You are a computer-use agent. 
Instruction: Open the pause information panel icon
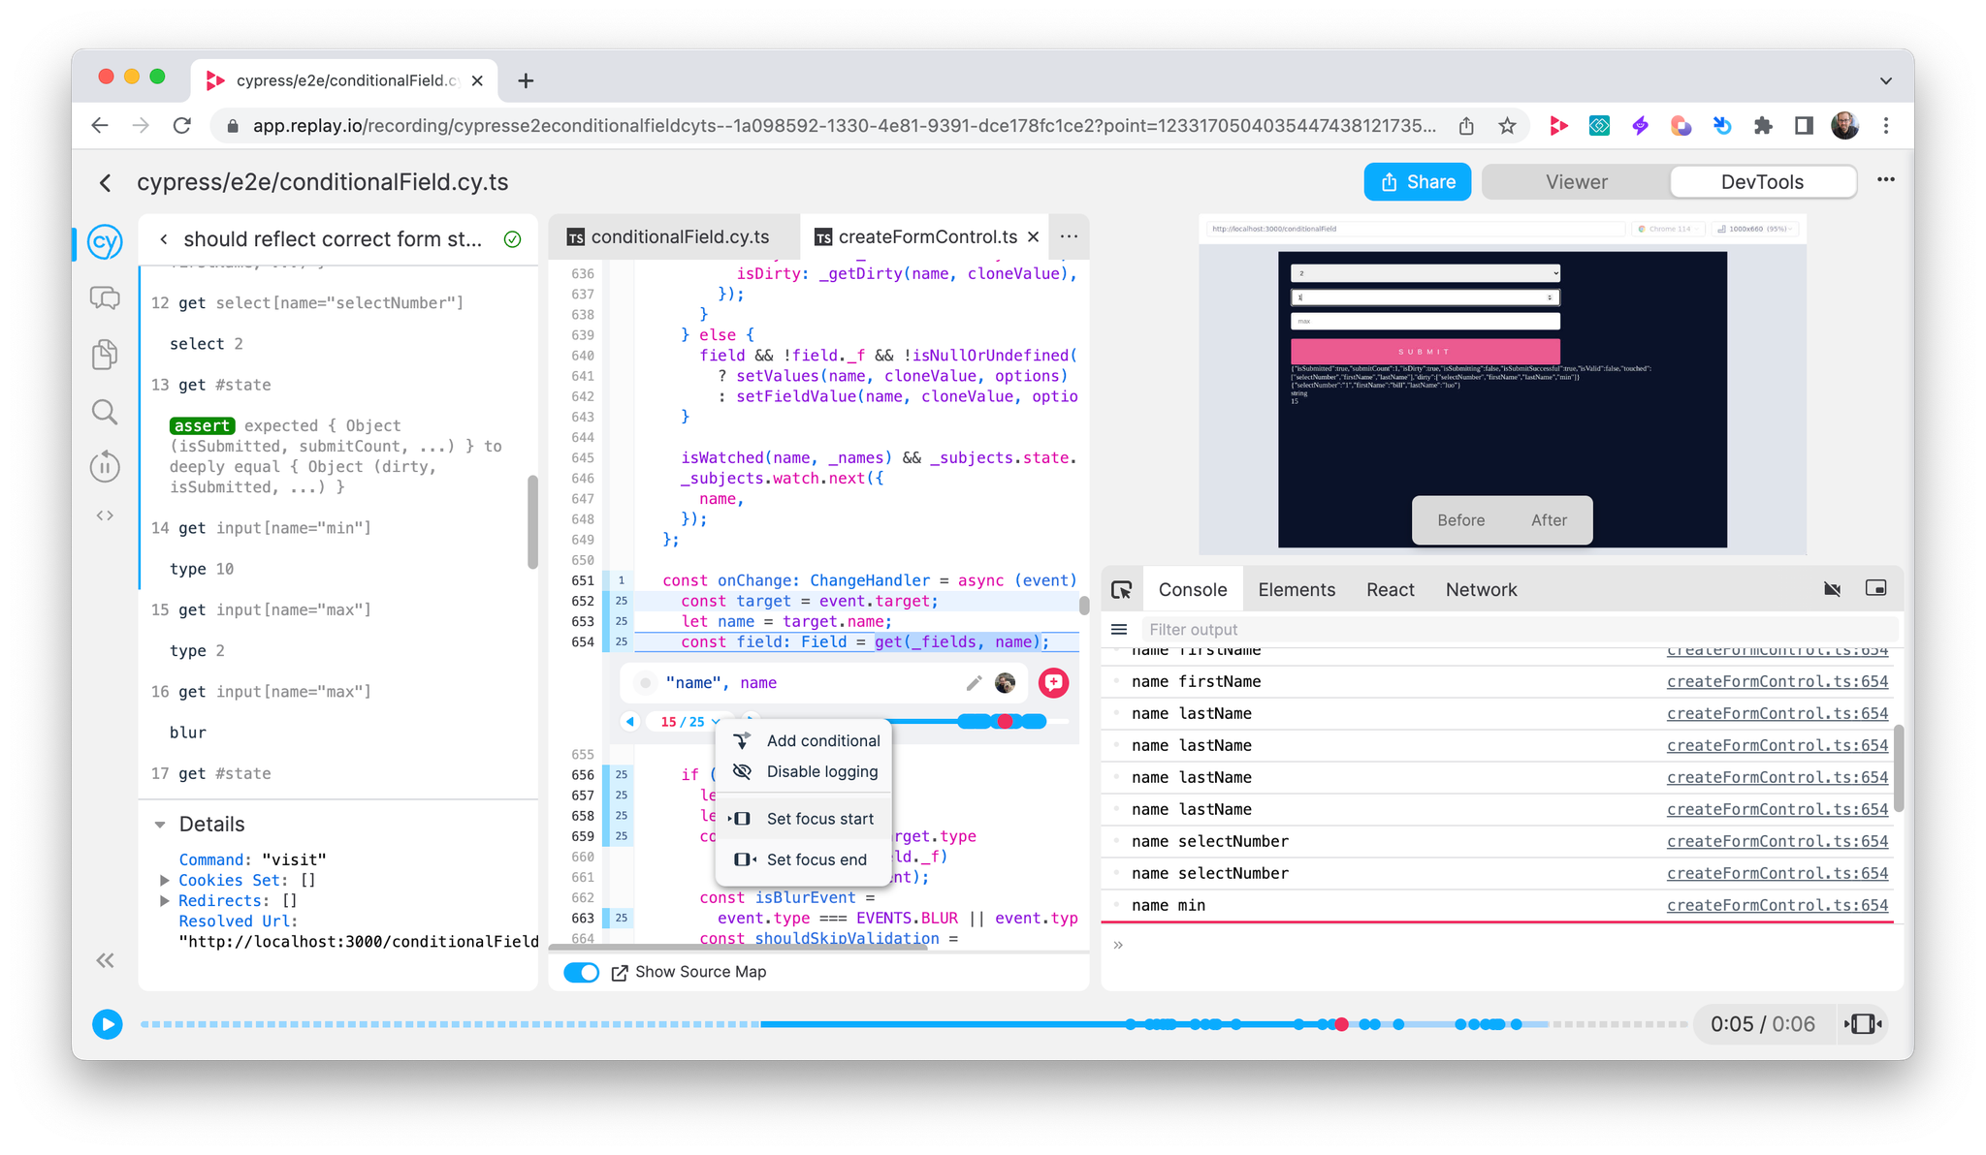[x=105, y=466]
